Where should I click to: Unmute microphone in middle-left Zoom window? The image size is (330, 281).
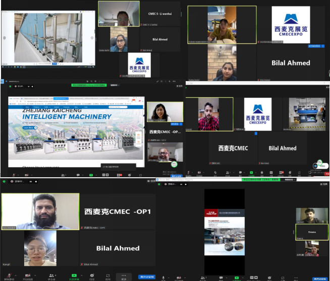[14, 175]
